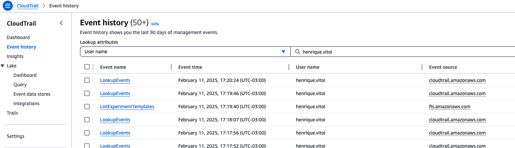Click the search magnifier icon

(x=298, y=52)
